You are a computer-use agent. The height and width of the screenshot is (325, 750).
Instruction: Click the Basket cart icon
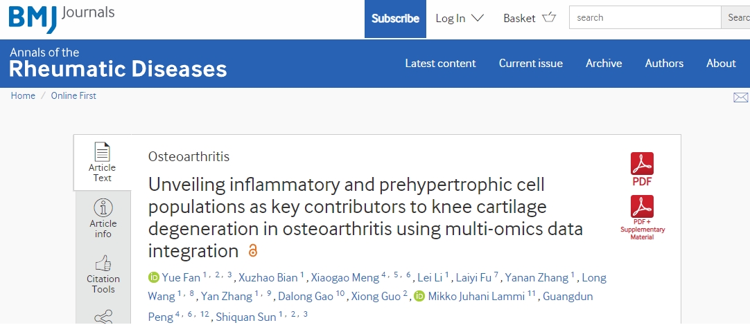[549, 18]
